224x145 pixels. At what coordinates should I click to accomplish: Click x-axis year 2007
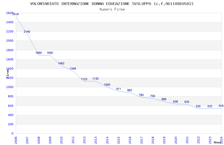tap(27, 140)
